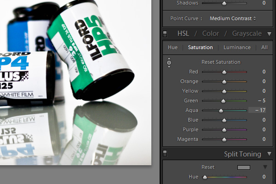276x184 pixels.
Task: Select Color mode in panel header
Action: tap(211, 33)
